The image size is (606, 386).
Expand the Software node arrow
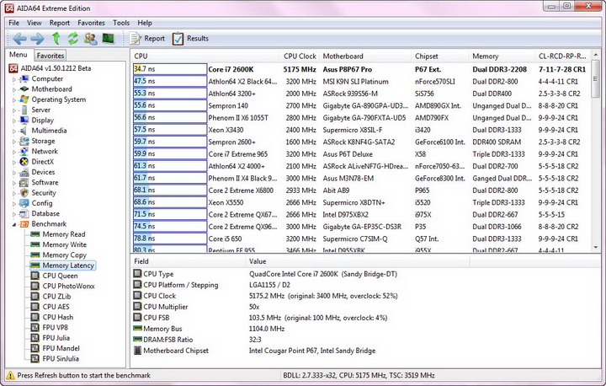[14, 183]
